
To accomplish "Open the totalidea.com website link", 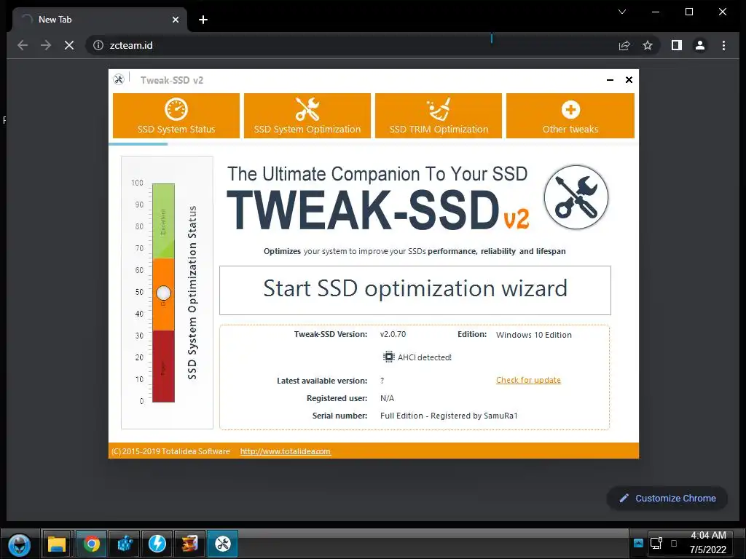I will point(285,451).
